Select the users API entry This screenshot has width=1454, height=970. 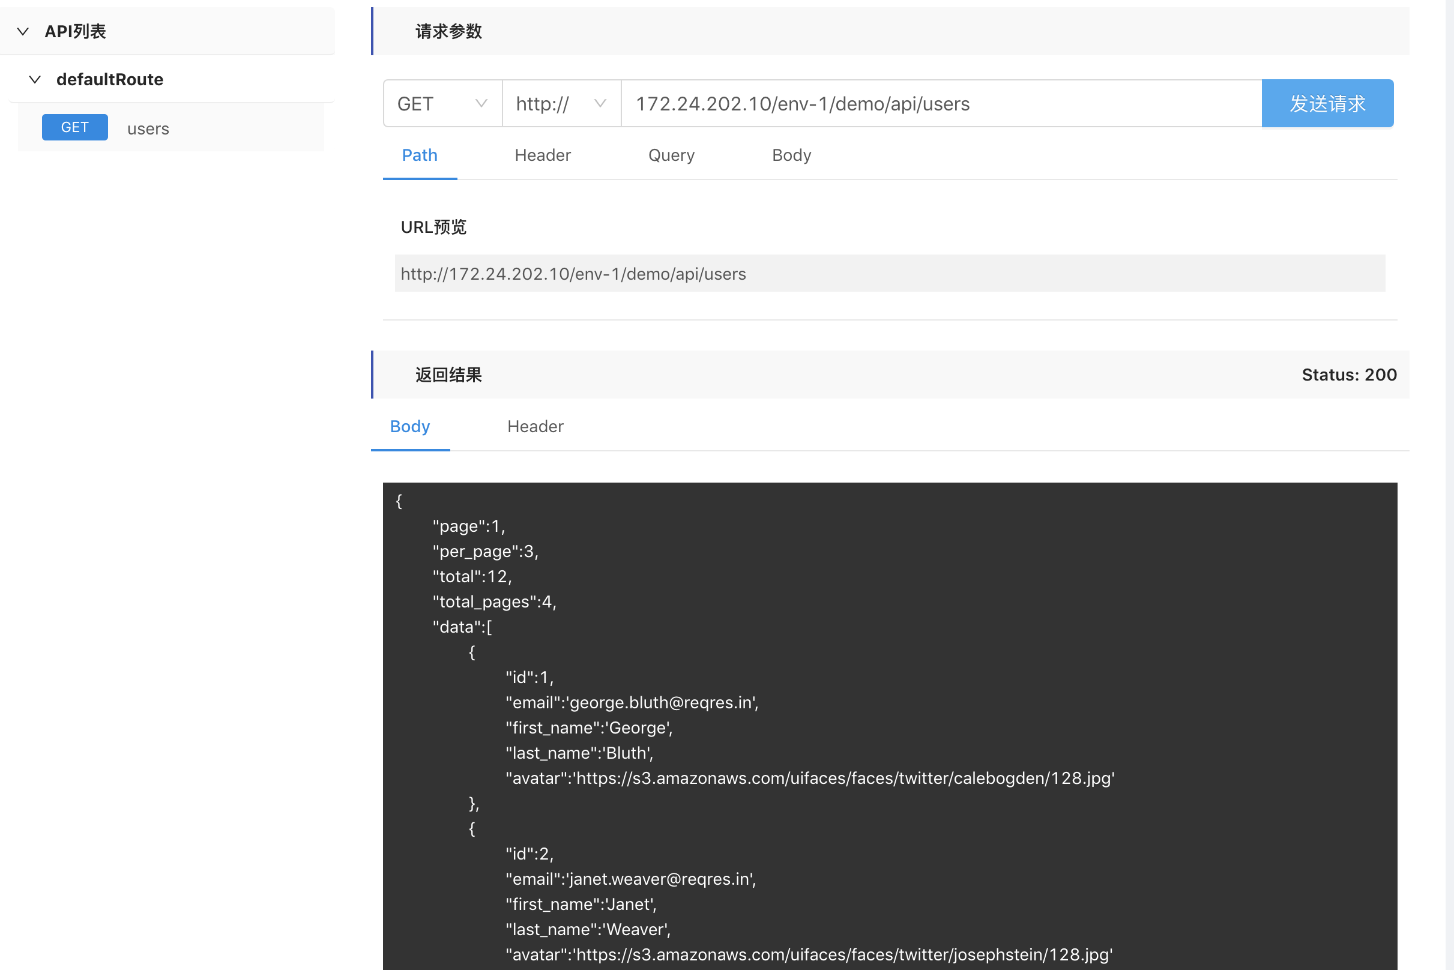coord(148,128)
